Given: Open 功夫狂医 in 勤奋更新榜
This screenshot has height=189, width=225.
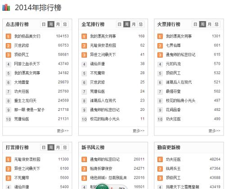Looking at the screenshot, I should pos(173,159).
